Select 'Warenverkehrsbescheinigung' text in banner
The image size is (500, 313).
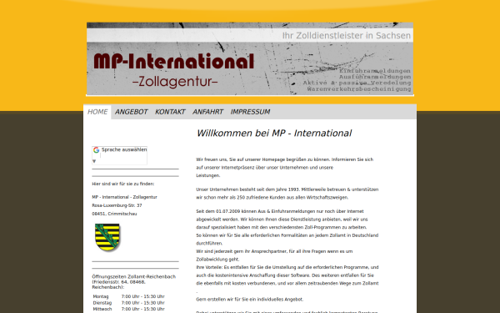(359, 88)
